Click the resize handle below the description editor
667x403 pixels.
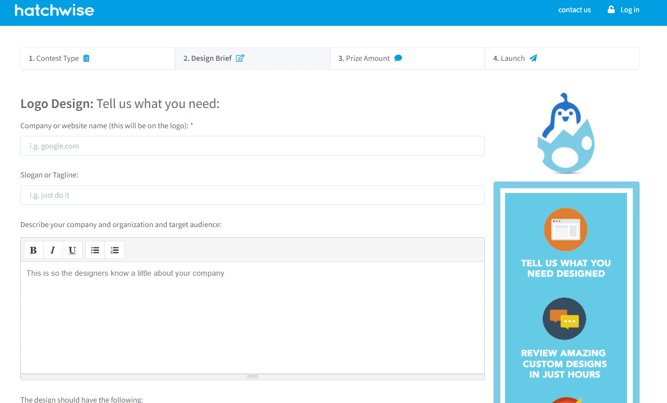tap(252, 376)
